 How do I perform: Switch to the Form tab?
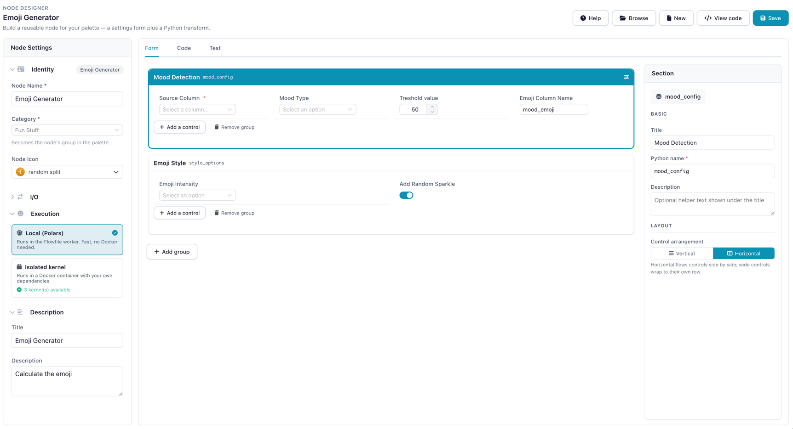point(152,48)
